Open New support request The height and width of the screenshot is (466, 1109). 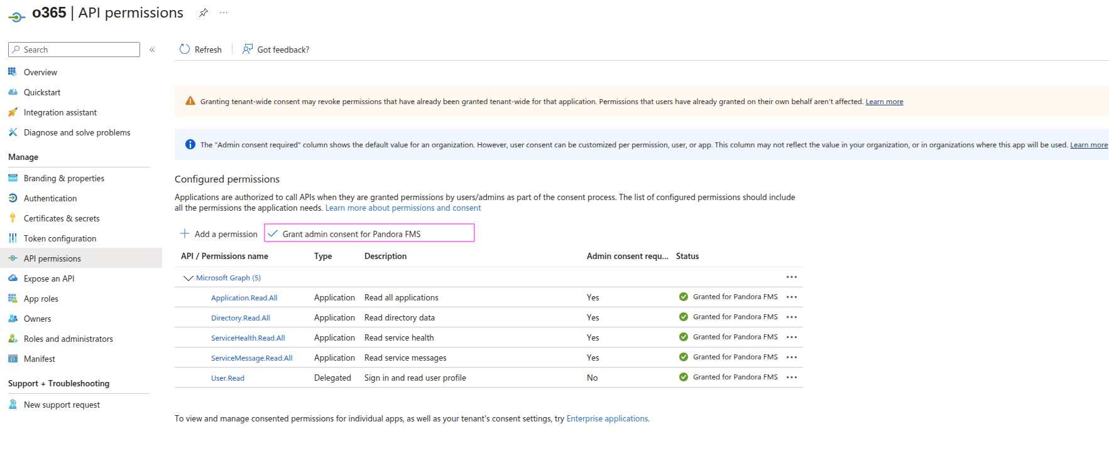(62, 405)
